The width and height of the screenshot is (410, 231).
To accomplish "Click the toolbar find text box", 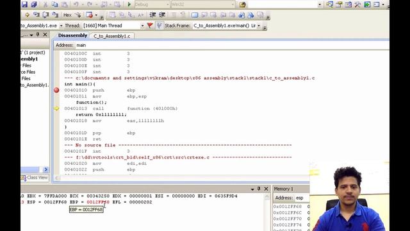I will pos(282,4).
